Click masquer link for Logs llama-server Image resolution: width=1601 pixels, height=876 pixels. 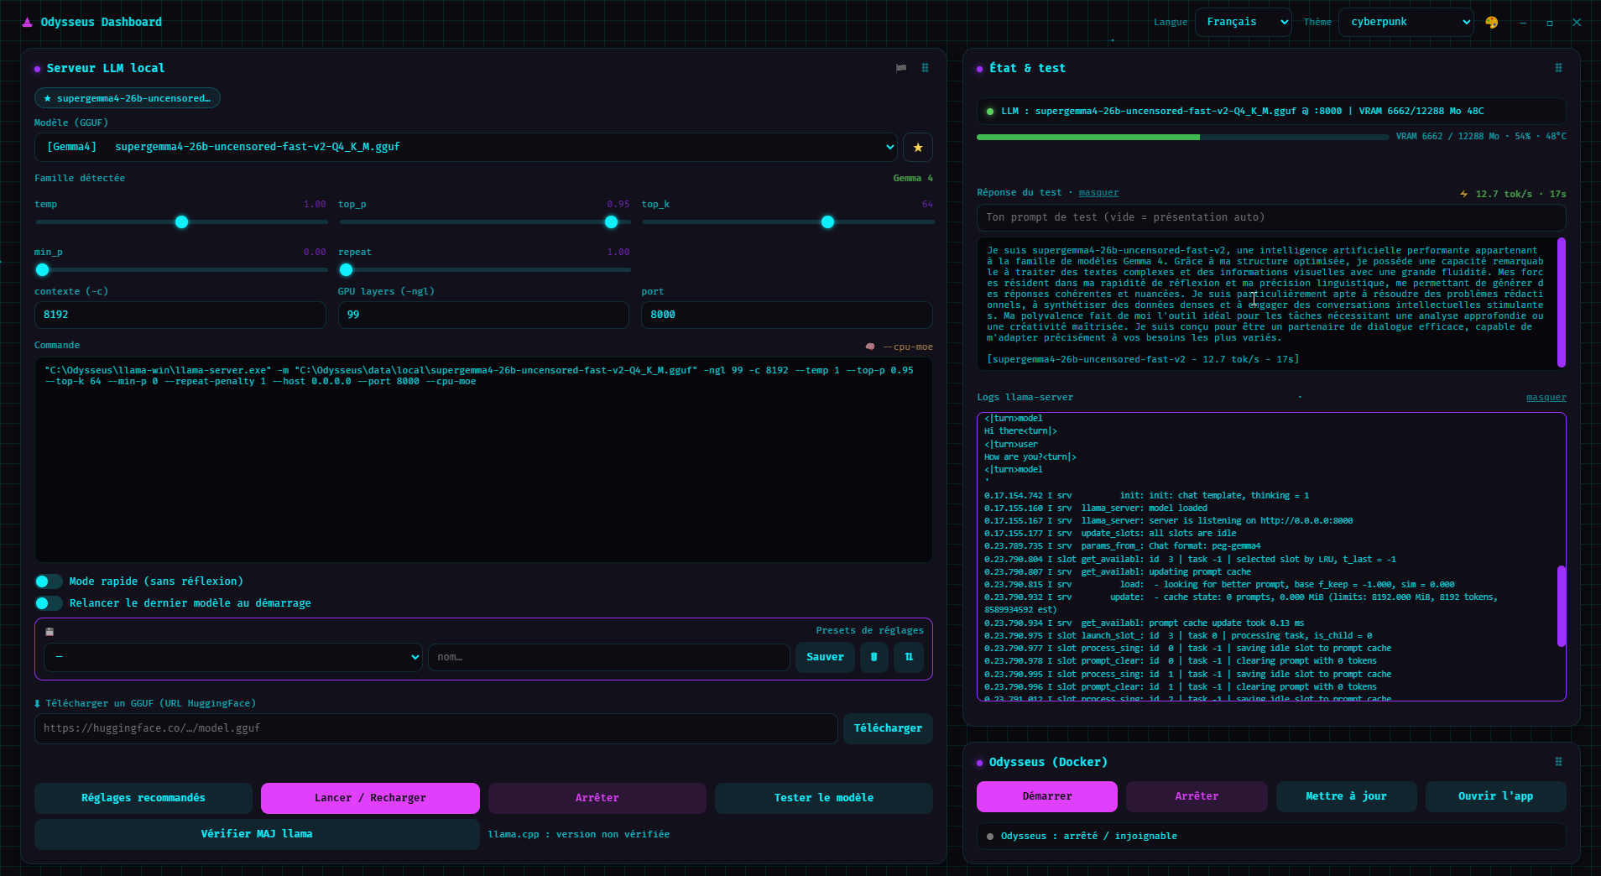[x=1546, y=398]
